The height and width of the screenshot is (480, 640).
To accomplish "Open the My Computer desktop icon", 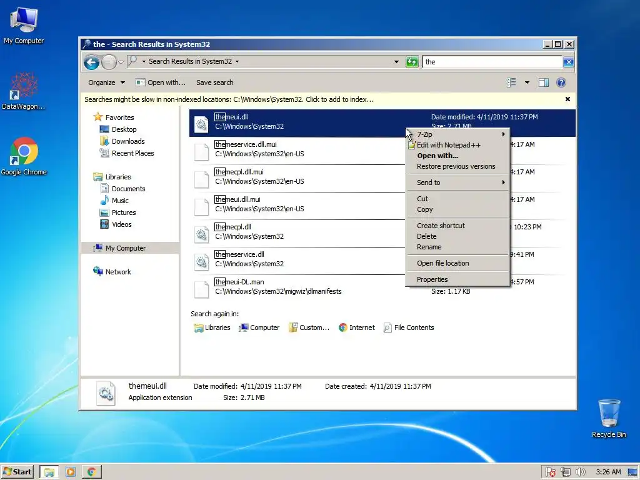I will click(x=24, y=25).
